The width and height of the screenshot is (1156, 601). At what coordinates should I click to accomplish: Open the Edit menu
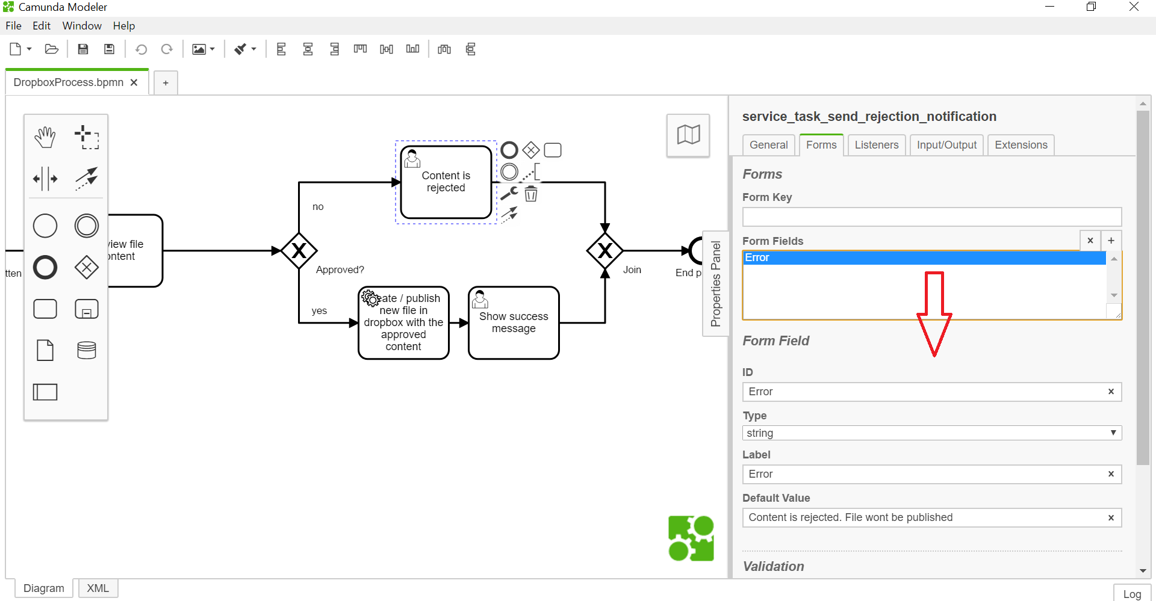(x=42, y=26)
